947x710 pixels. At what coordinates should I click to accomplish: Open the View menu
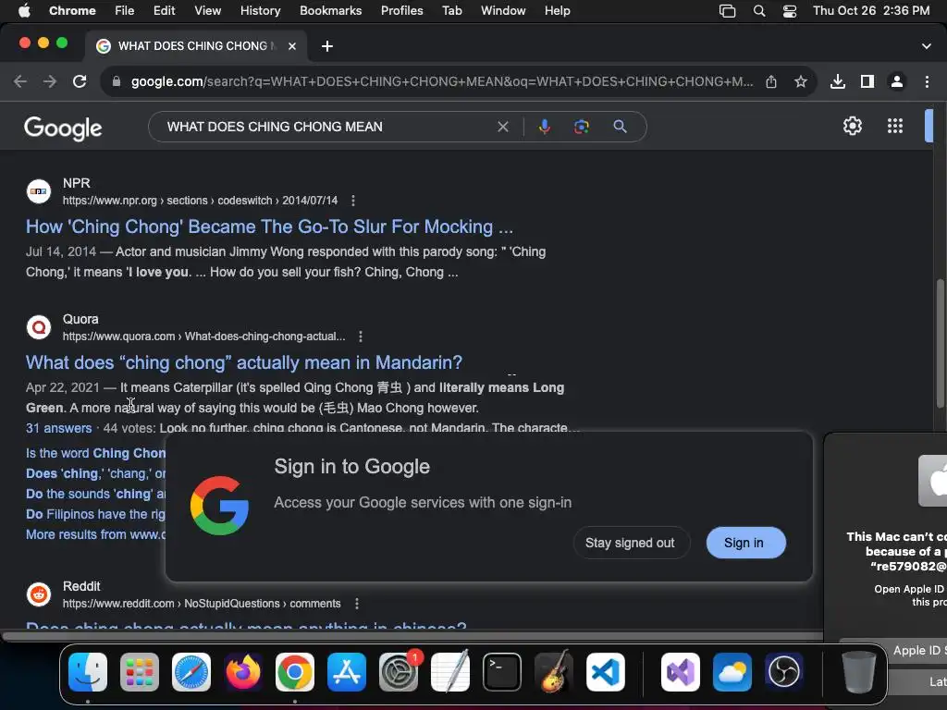coord(207,11)
